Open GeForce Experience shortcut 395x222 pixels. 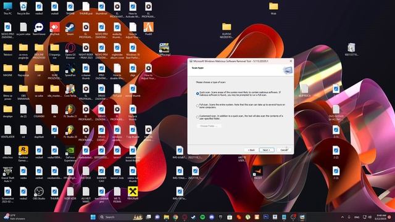point(70,154)
